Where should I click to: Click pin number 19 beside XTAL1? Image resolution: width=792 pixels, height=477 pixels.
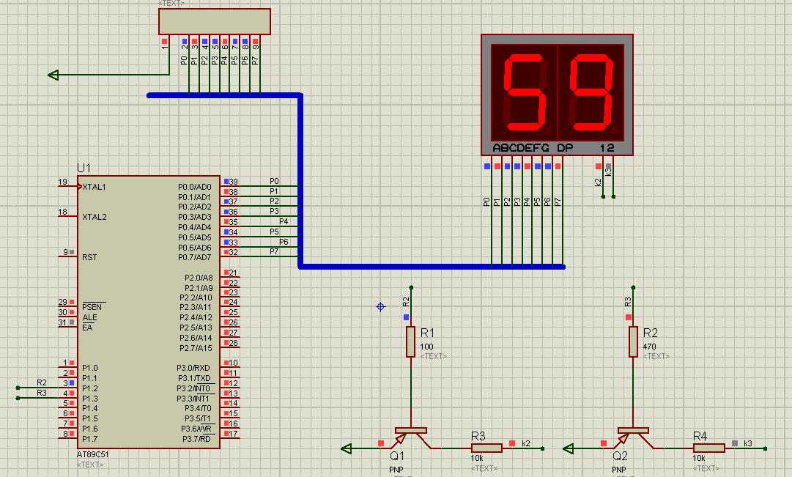pyautogui.click(x=62, y=182)
